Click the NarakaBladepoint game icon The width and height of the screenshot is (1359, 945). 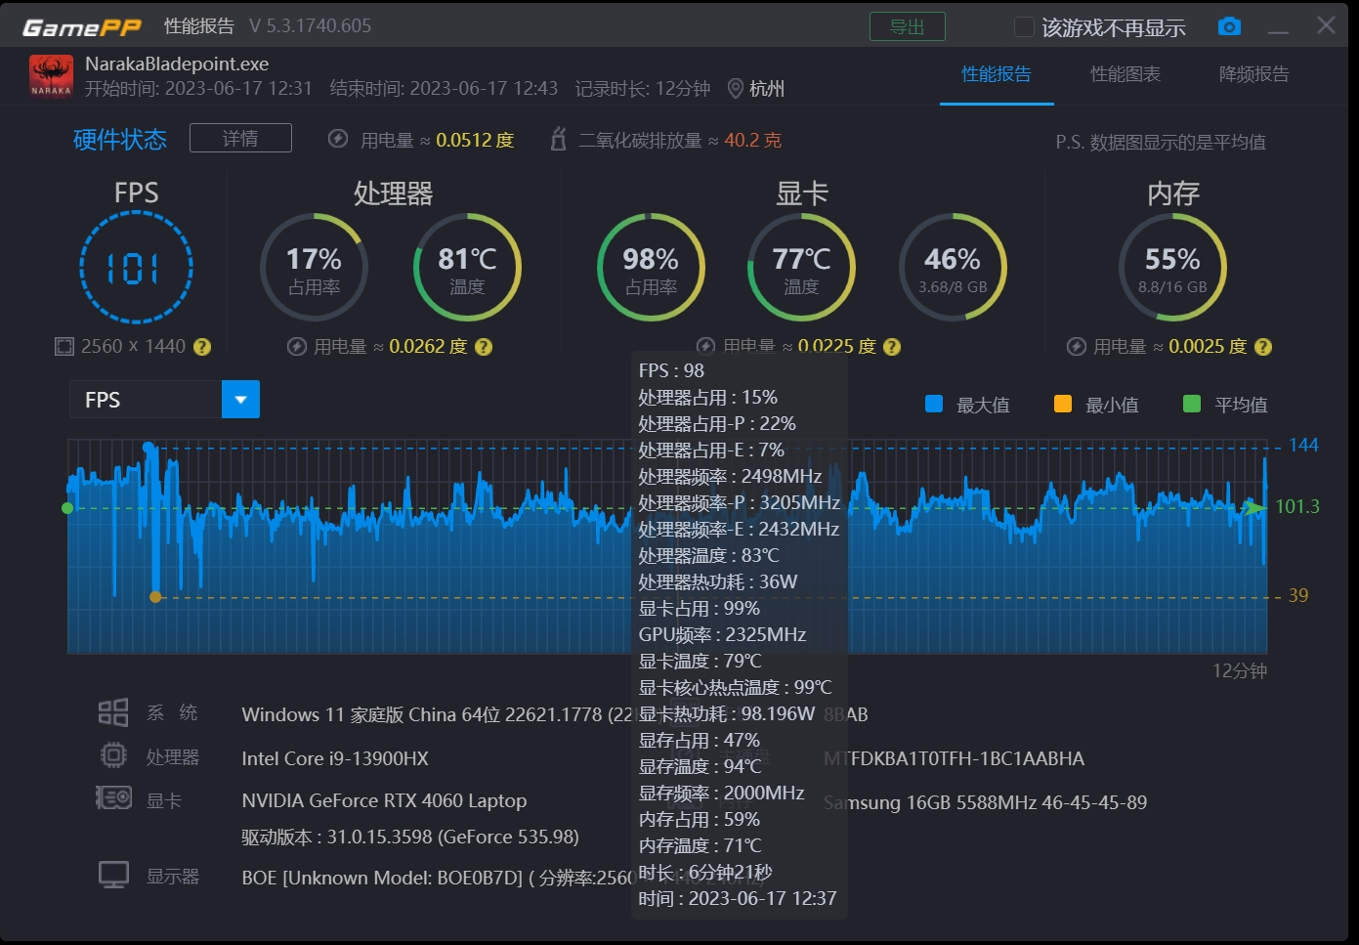(x=50, y=76)
